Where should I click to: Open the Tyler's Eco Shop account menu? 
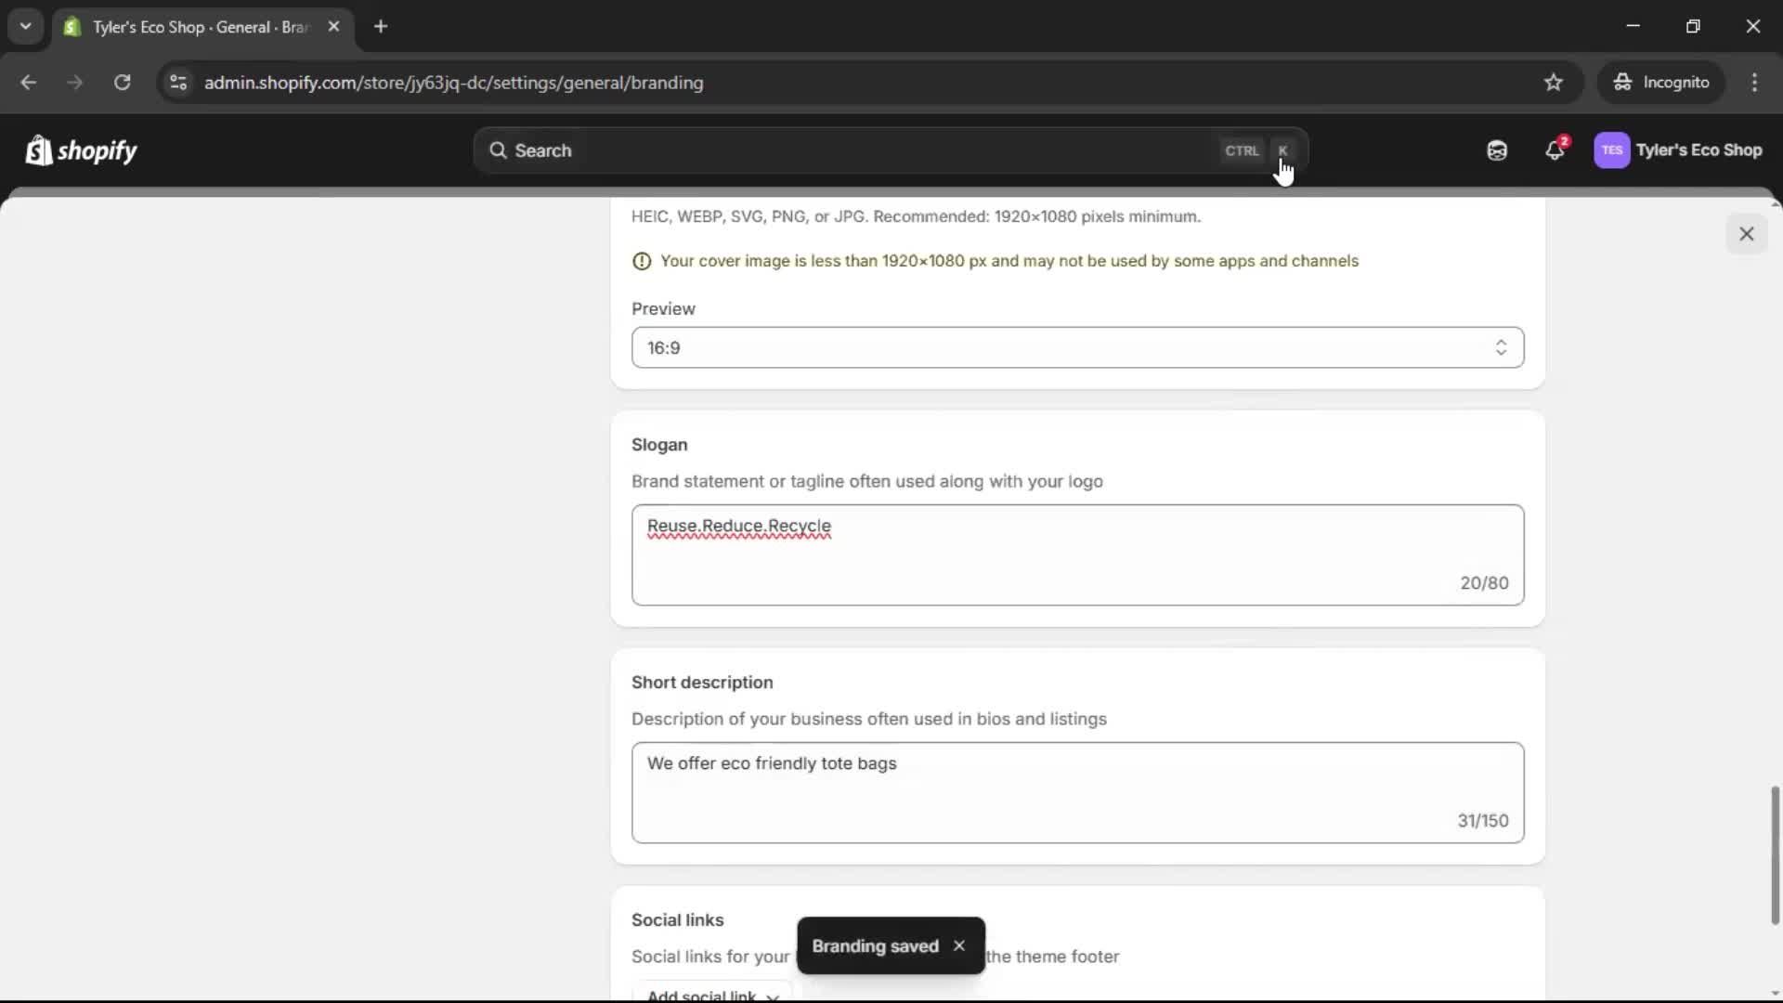pos(1679,150)
